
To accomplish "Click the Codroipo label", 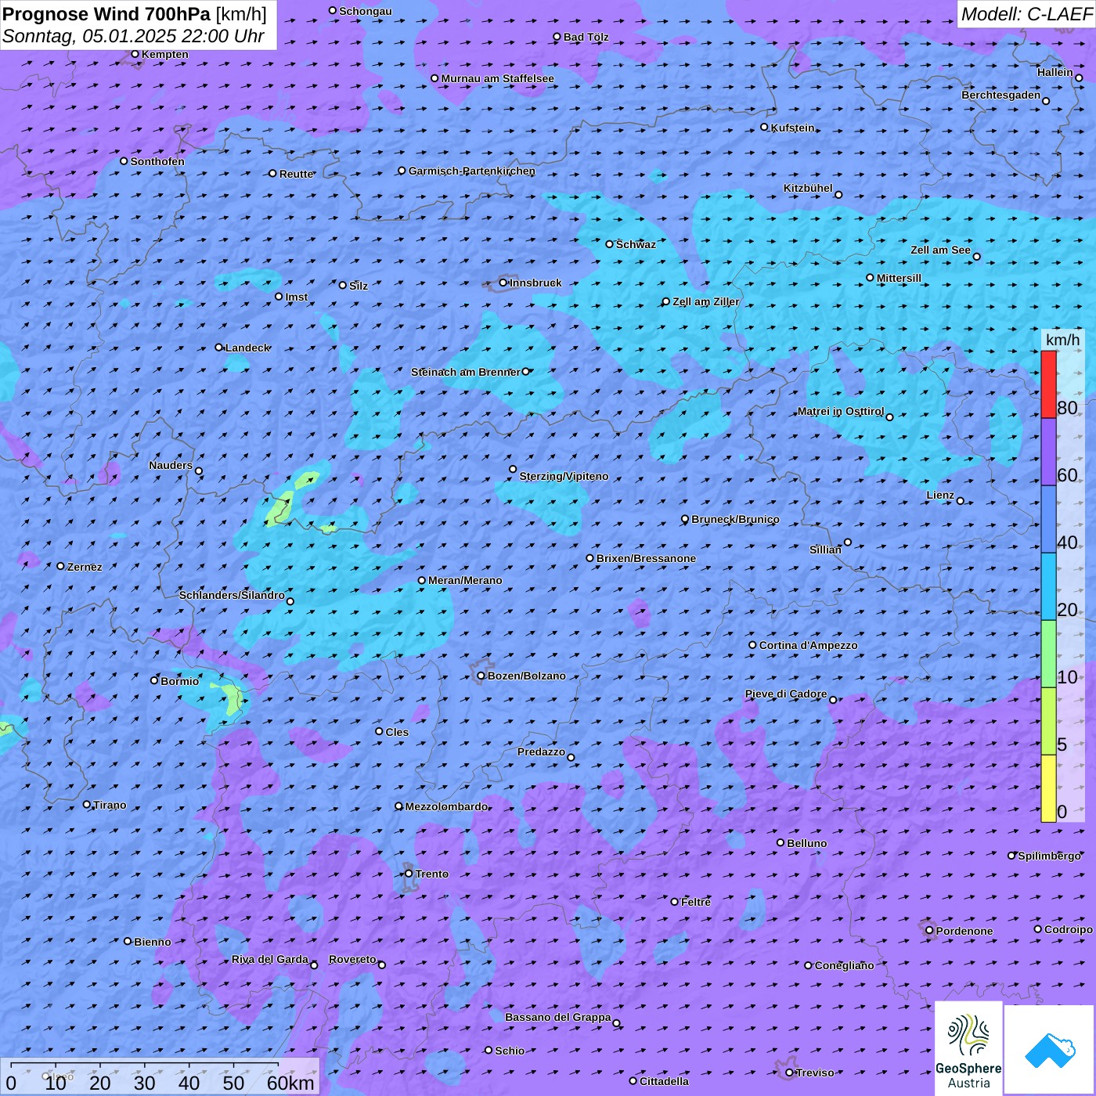I will pyautogui.click(x=1068, y=929).
